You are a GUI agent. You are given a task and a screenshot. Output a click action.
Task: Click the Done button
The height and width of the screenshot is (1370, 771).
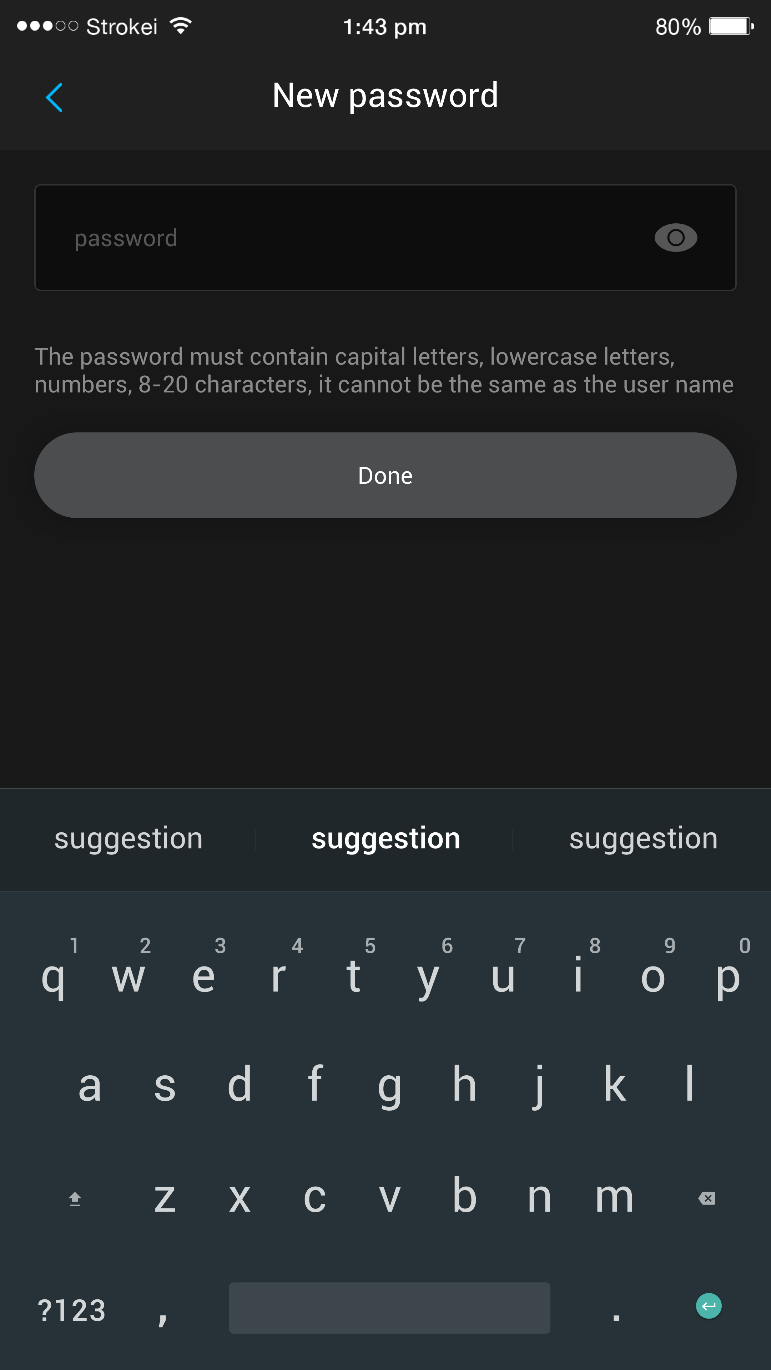(385, 475)
